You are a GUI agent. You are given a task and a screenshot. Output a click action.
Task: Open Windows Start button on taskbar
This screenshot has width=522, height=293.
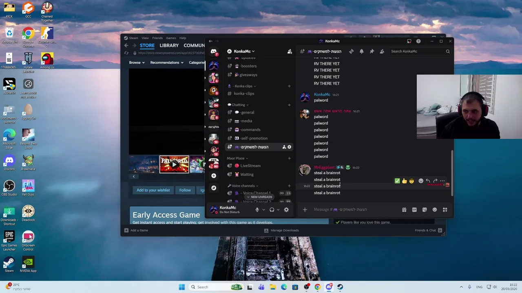coord(181,287)
